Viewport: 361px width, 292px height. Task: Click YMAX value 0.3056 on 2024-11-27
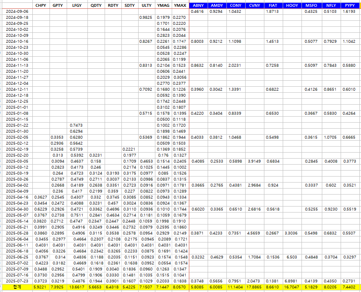[179, 77]
